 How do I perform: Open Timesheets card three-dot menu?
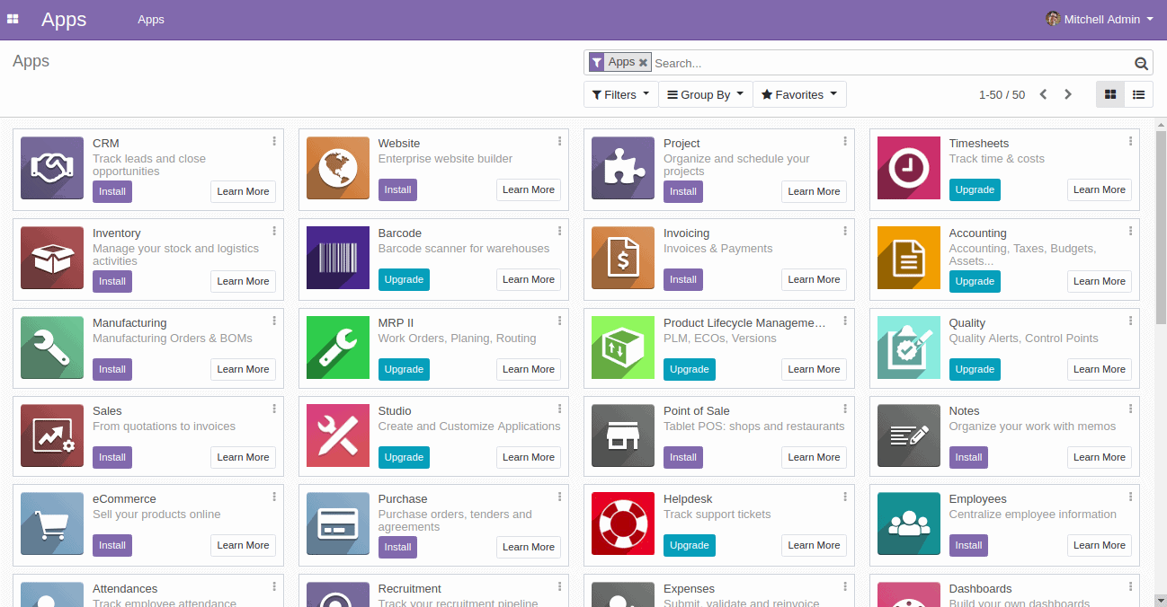(1131, 141)
